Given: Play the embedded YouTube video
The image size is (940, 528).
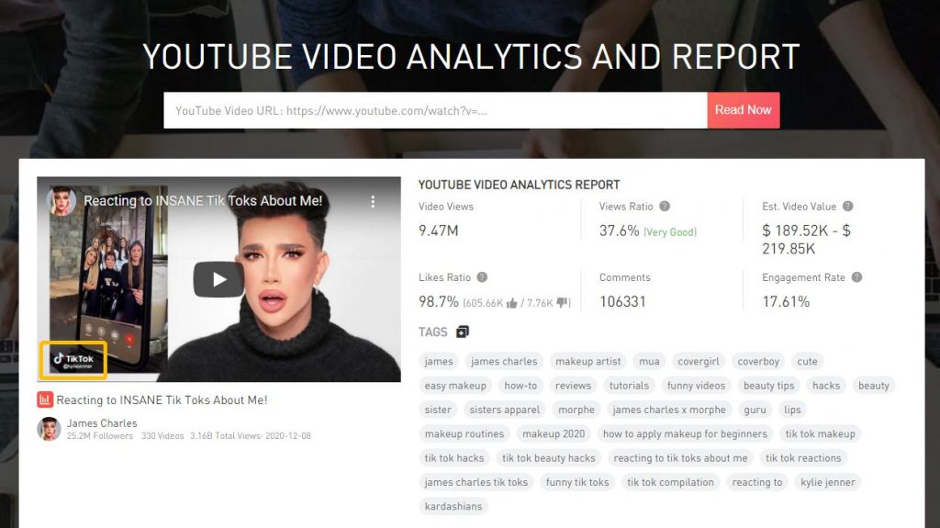Looking at the screenshot, I should [x=218, y=279].
